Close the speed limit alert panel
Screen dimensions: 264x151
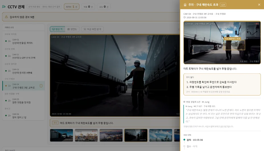pyautogui.click(x=259, y=5)
